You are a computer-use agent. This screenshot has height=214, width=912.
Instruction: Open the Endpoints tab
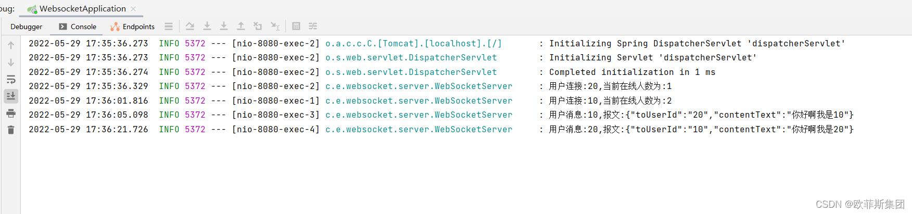click(x=133, y=27)
